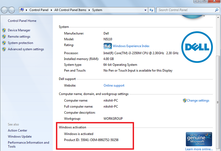The width and height of the screenshot is (221, 151).
Task: Go to Control Panel Home
Action: pyautogui.click(x=22, y=21)
